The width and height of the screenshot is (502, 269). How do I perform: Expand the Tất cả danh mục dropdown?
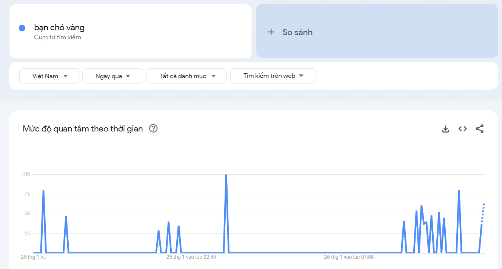(x=186, y=76)
